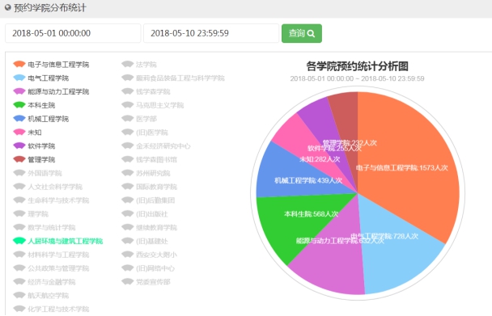Hide 软件学院 via its purple legend marker

coord(19,145)
